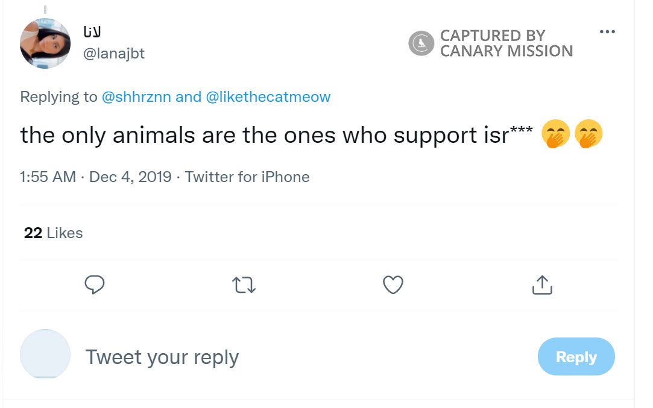This screenshot has height=408, width=653.
Task: Click the blank avatar beside the reply box
Action: [x=45, y=354]
